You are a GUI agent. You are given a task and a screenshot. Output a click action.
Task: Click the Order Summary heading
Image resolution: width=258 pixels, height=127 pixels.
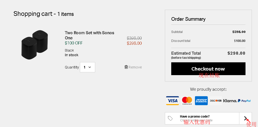point(188,19)
